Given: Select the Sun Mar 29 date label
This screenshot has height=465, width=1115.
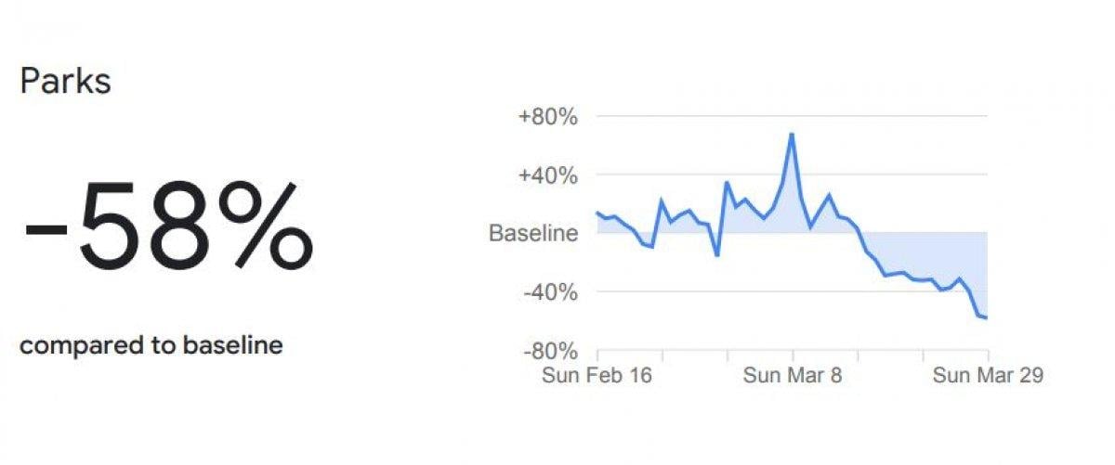Looking at the screenshot, I should pos(988,376).
